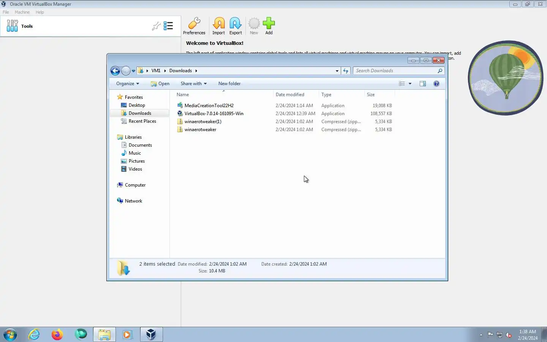
Task: Click the taskbar clock showing 1:38 AM
Action: (x=528, y=335)
